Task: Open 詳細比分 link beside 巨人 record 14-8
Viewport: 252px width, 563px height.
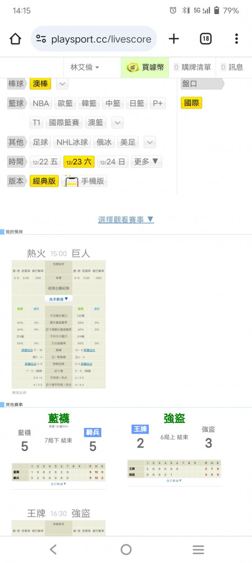Action: click(x=89, y=350)
